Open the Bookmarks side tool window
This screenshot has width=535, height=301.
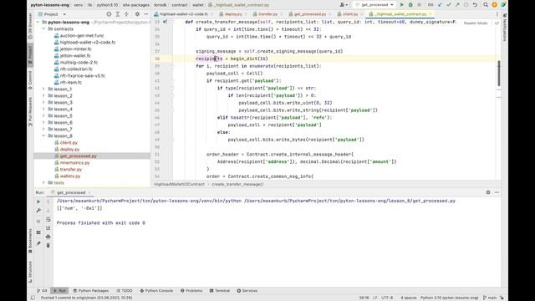point(30,241)
